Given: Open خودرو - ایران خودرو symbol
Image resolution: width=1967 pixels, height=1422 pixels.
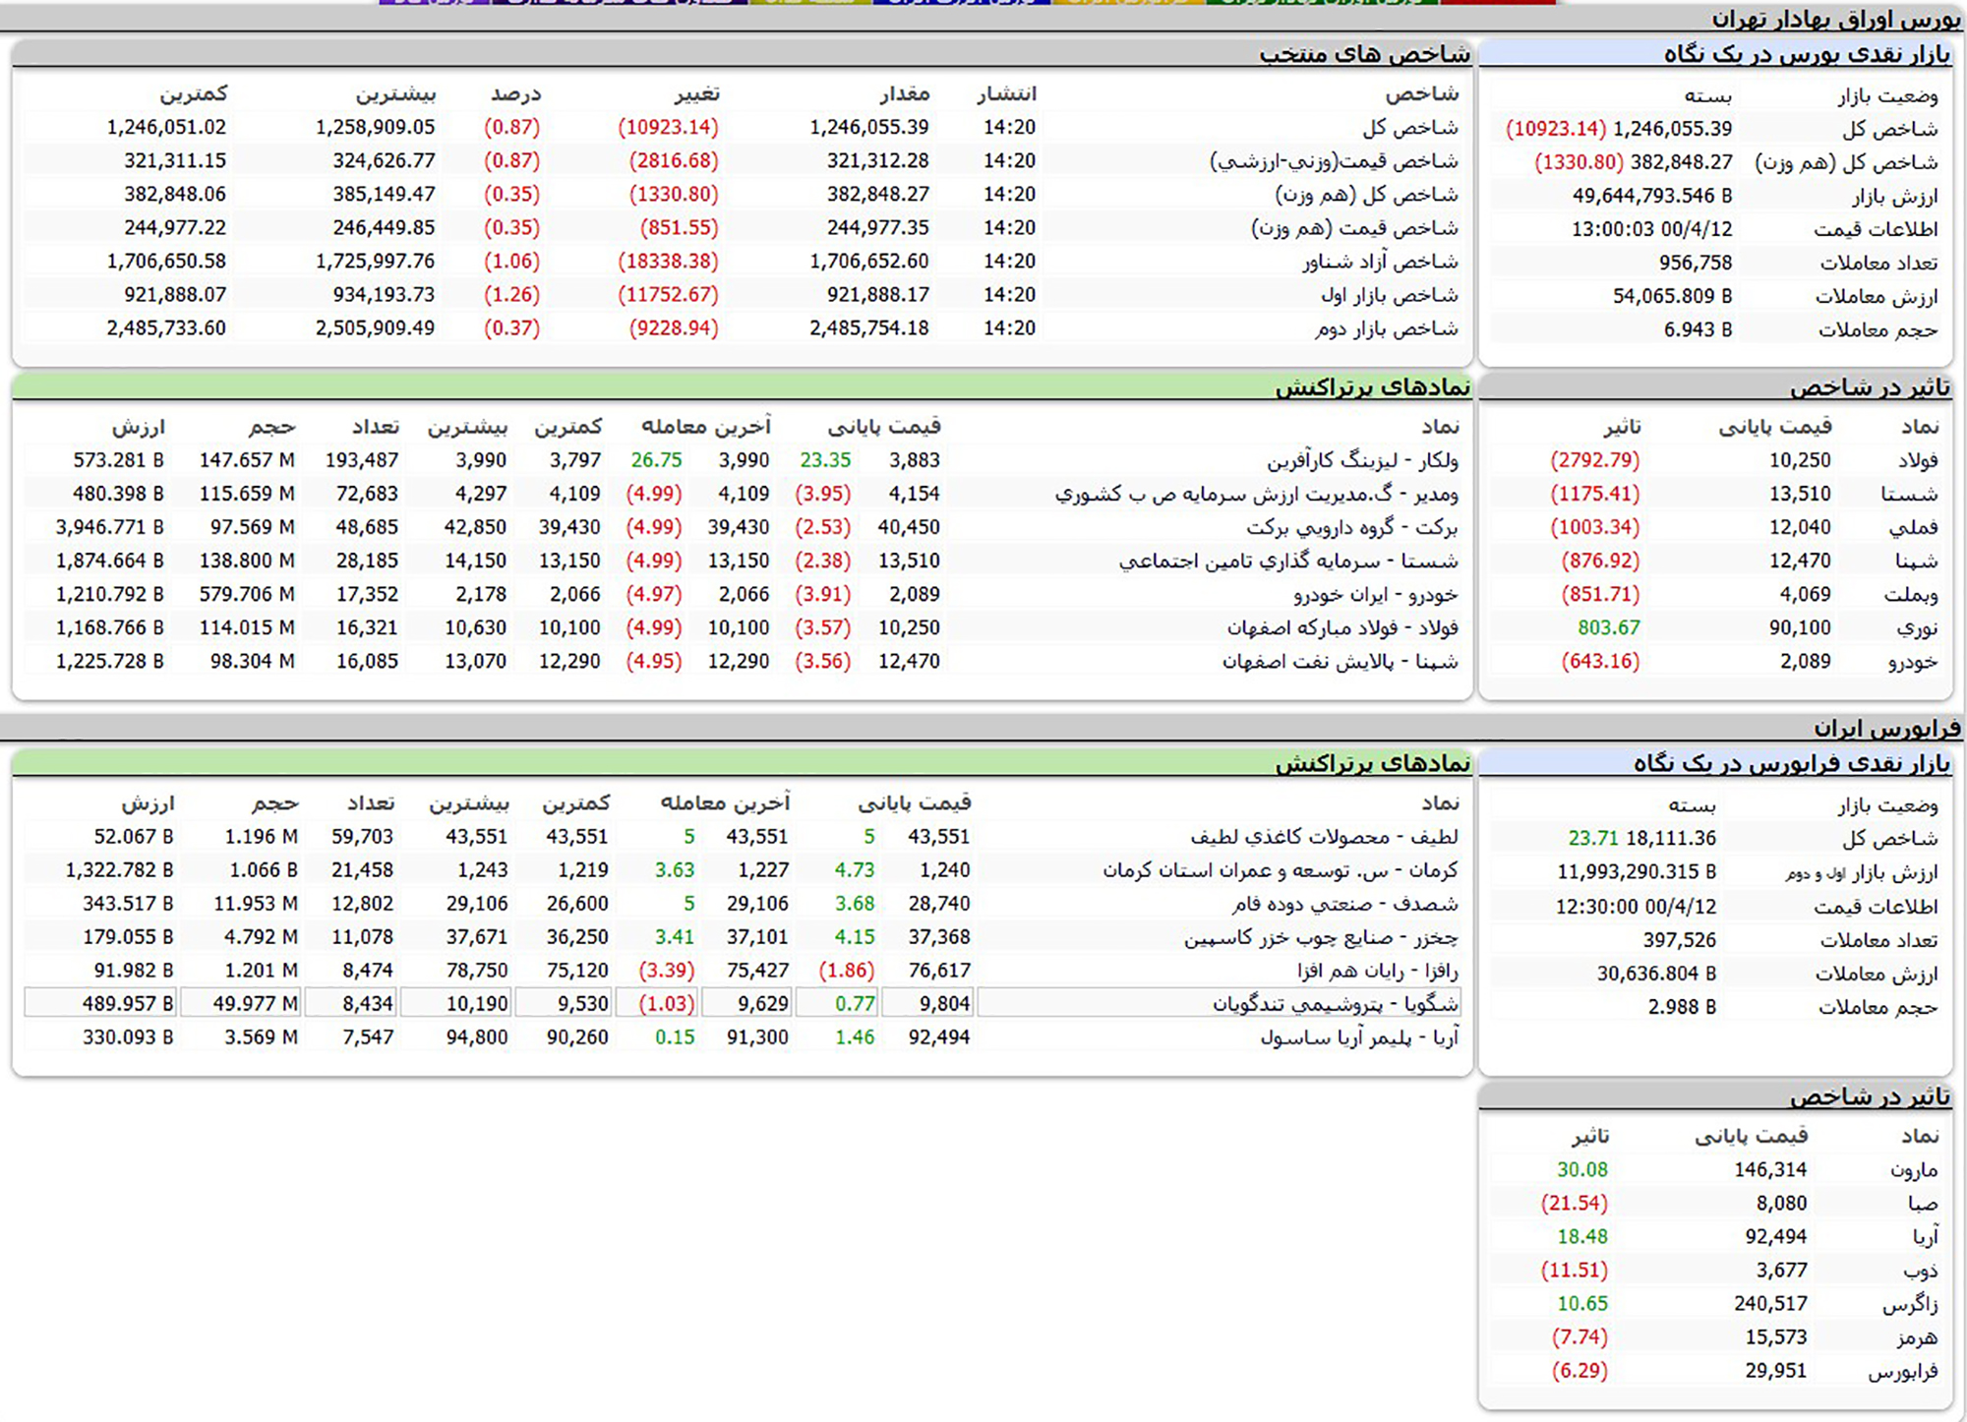Looking at the screenshot, I should [x=1377, y=594].
